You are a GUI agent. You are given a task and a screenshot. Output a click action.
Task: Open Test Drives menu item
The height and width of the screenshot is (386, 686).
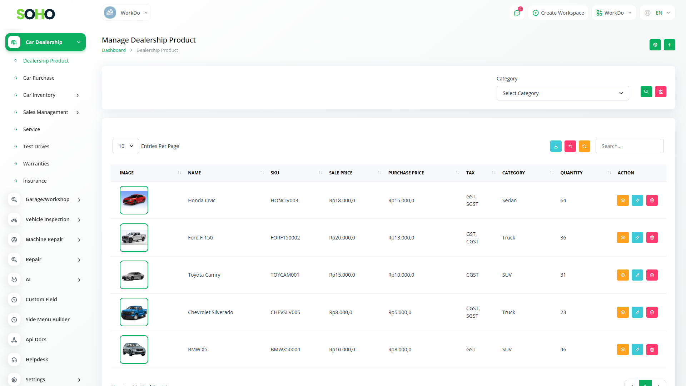(36, 147)
